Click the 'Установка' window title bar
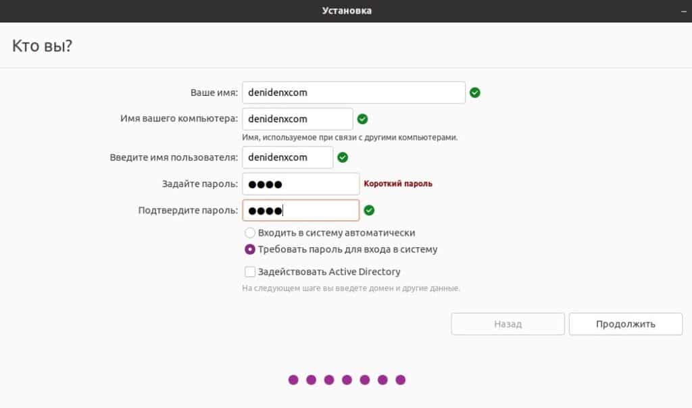The width and height of the screenshot is (692, 408). (x=346, y=11)
